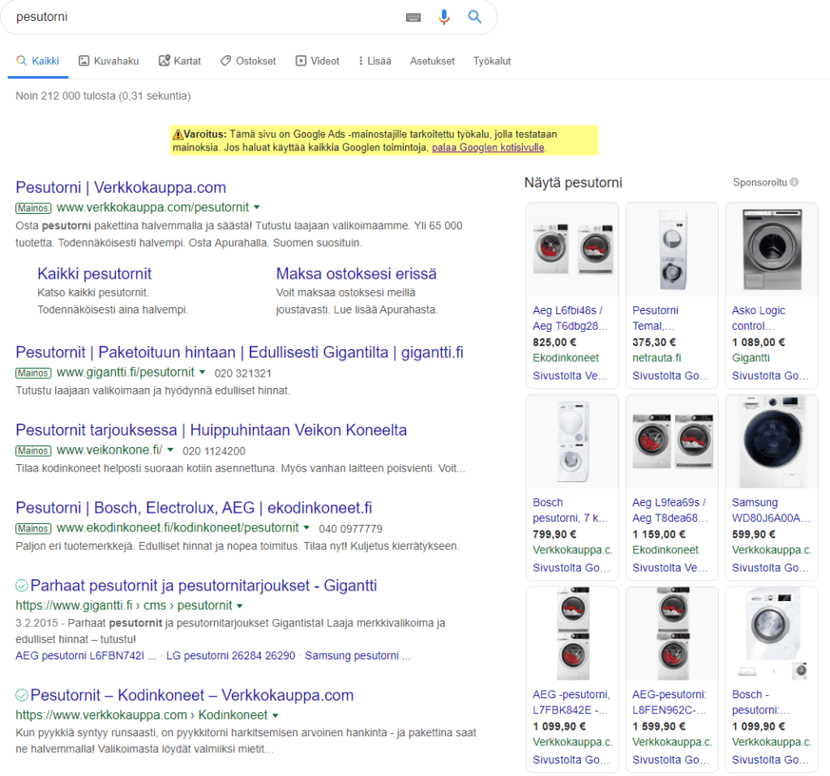
Task: Switch to the Kuvahaku tab
Action: coord(109,61)
